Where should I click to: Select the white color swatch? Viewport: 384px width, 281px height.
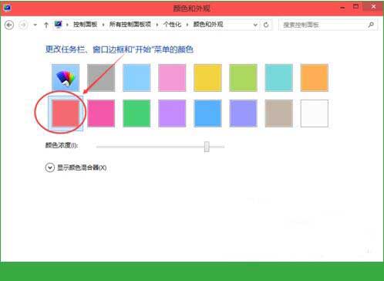(314, 113)
